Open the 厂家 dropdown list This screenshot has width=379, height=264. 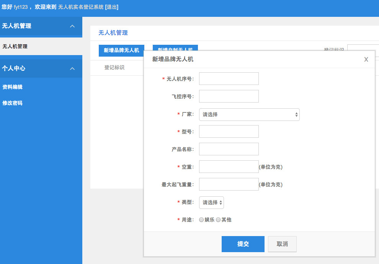tap(249, 114)
